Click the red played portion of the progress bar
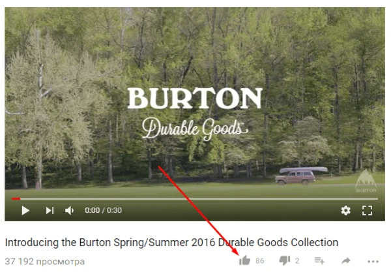The height and width of the screenshot is (280, 391). click(16, 199)
